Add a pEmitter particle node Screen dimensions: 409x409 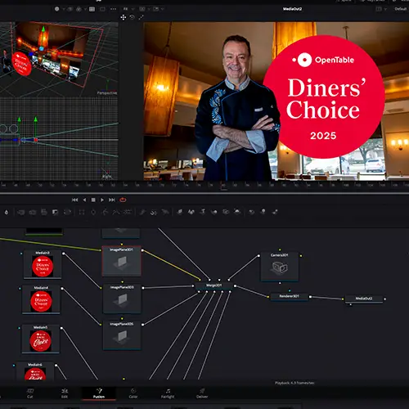142,212
